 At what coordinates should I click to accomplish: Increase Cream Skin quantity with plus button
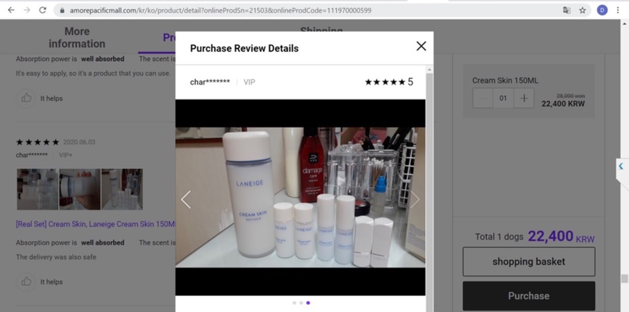click(x=524, y=99)
